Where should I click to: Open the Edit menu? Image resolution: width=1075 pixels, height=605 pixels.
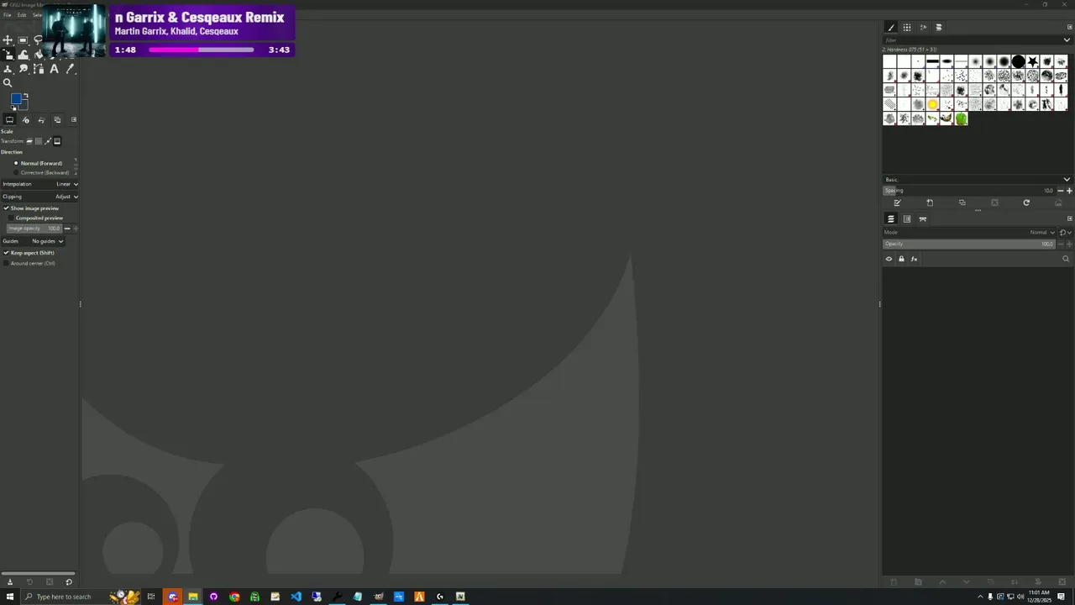pyautogui.click(x=22, y=15)
